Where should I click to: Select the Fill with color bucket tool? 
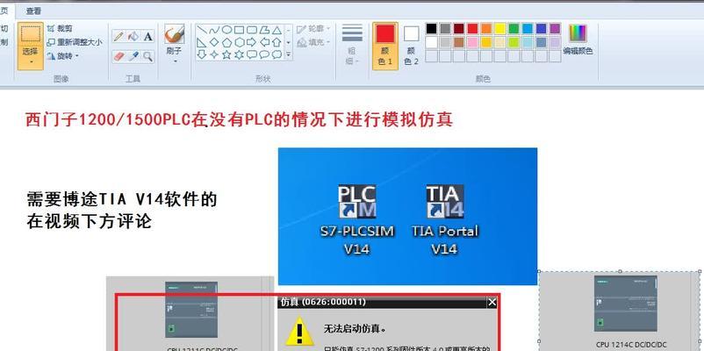pyautogui.click(x=133, y=36)
